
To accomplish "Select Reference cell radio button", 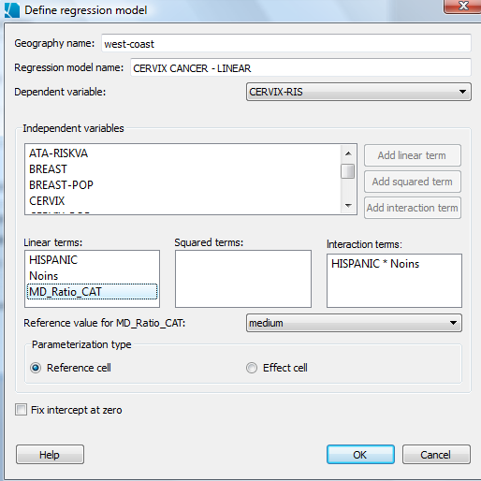I will (x=36, y=368).
